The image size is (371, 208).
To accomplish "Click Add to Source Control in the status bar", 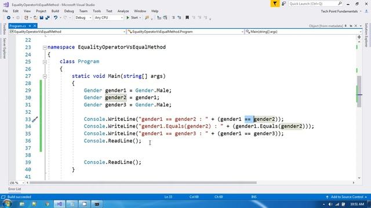I will click(x=347, y=196).
